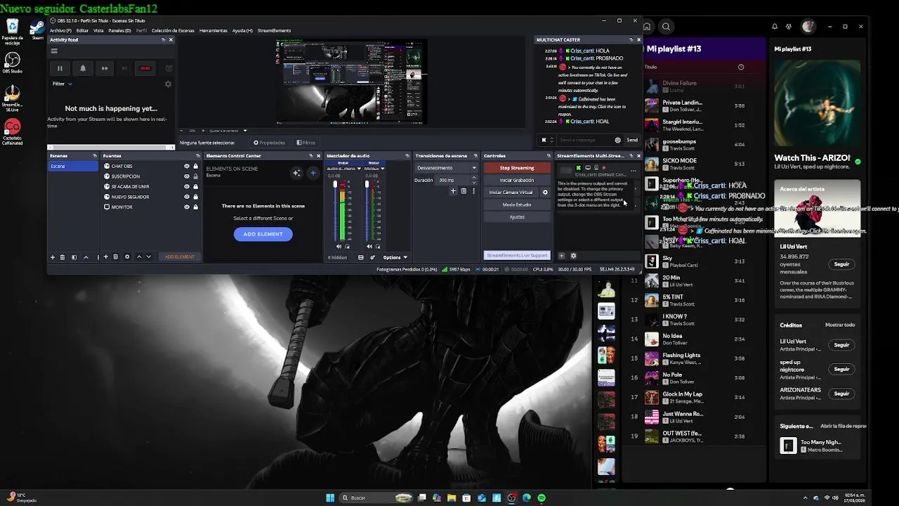Toggle lock on NUEVO SEGUIDOR source
Viewport: 899px width, 506px height.
click(x=195, y=197)
